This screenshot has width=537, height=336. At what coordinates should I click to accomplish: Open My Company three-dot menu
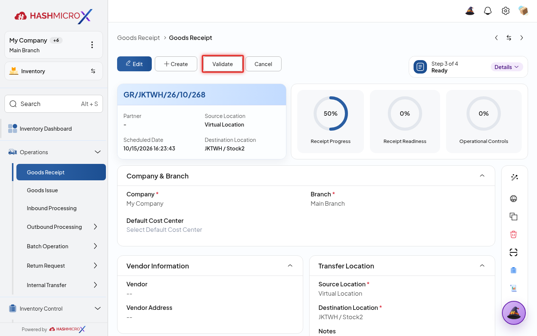tap(92, 45)
